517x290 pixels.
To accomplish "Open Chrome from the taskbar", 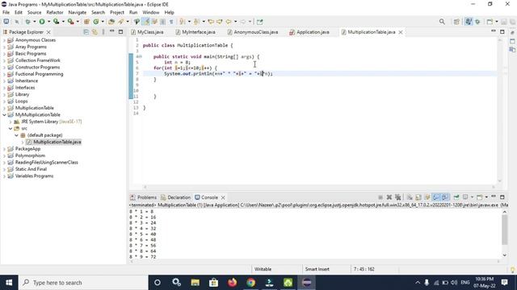I will [251, 283].
